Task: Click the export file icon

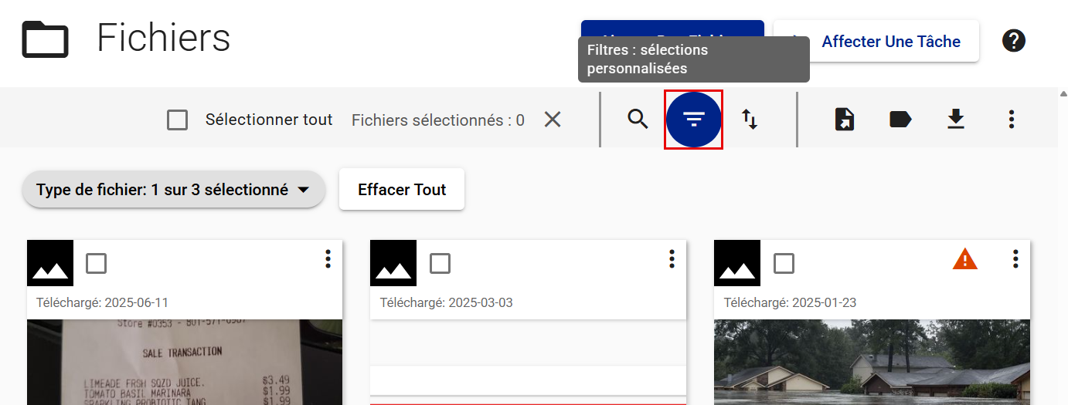Action: [x=845, y=120]
